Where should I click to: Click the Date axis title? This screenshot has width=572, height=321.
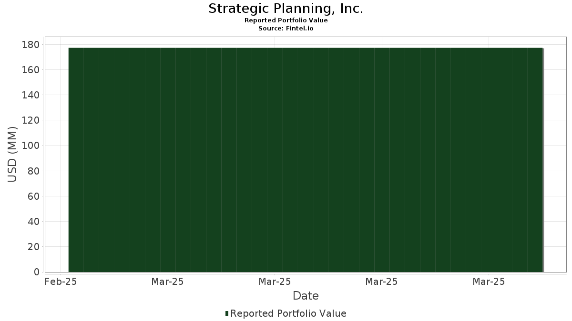(x=306, y=296)
